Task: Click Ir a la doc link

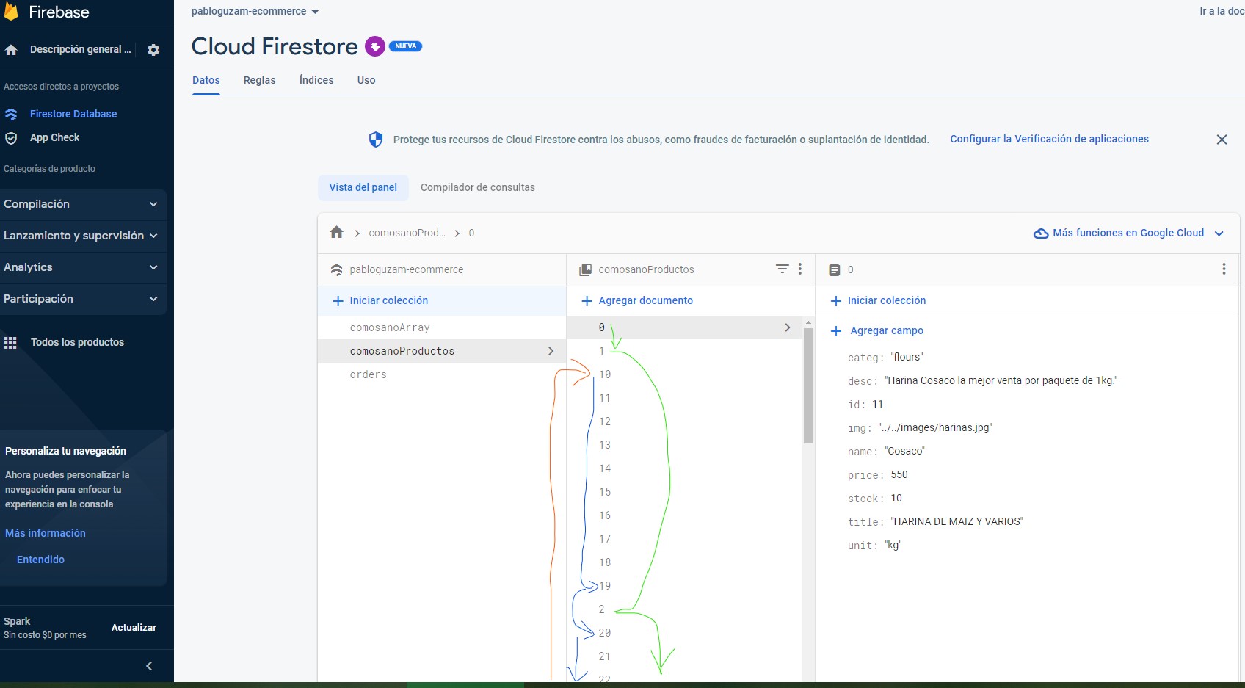Action: pos(1222,11)
